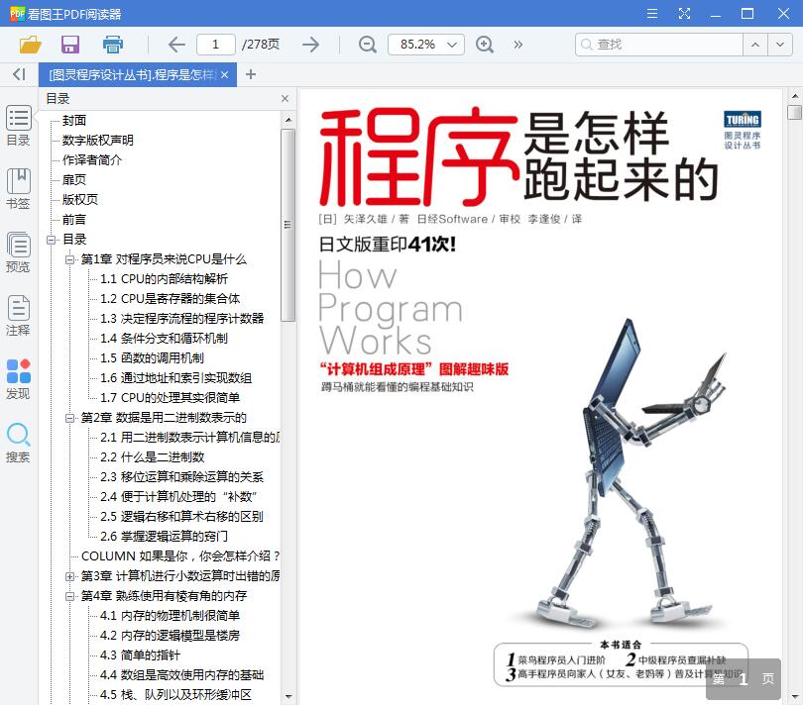Go to previous page with left arrow
Screen dimensions: 803x705
[x=176, y=45]
